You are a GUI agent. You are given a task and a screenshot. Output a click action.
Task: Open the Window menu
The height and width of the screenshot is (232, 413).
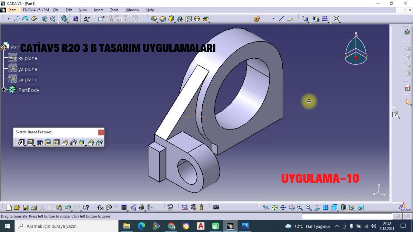(x=132, y=10)
